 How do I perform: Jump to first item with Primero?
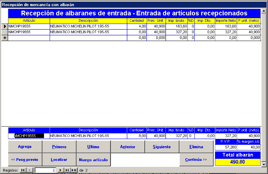[x=59, y=146]
